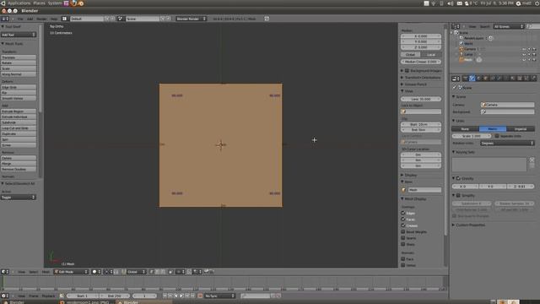Enable the Separate Units checkbox
Viewport: 540px width, 304px height.
497,136
